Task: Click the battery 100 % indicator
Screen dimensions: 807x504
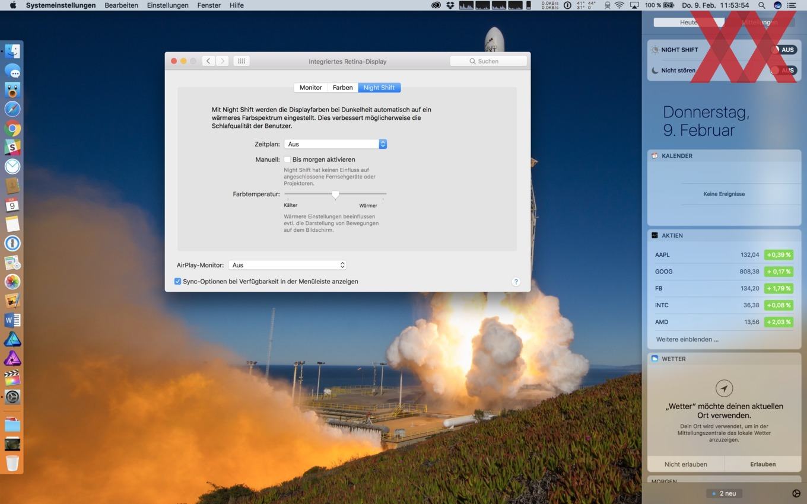Action: click(659, 5)
